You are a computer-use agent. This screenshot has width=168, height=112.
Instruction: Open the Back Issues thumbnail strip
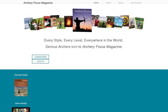pos(21,110)
